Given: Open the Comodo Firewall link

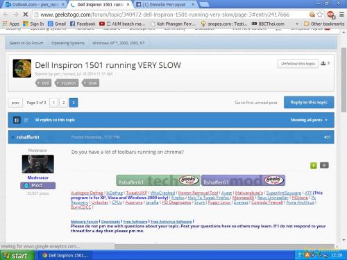Looking at the screenshot, I should point(267,202).
